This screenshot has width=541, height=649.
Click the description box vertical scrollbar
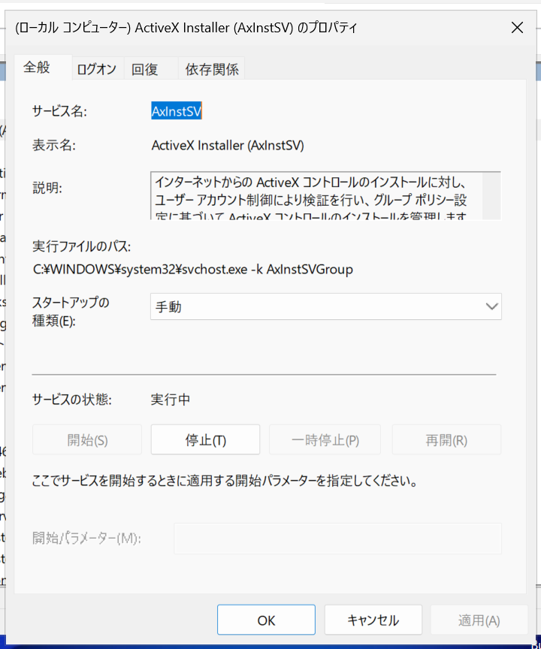(x=491, y=195)
